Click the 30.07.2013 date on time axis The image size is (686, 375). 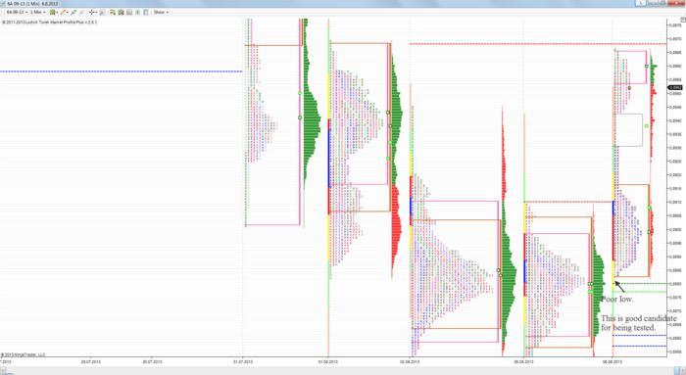[152, 362]
